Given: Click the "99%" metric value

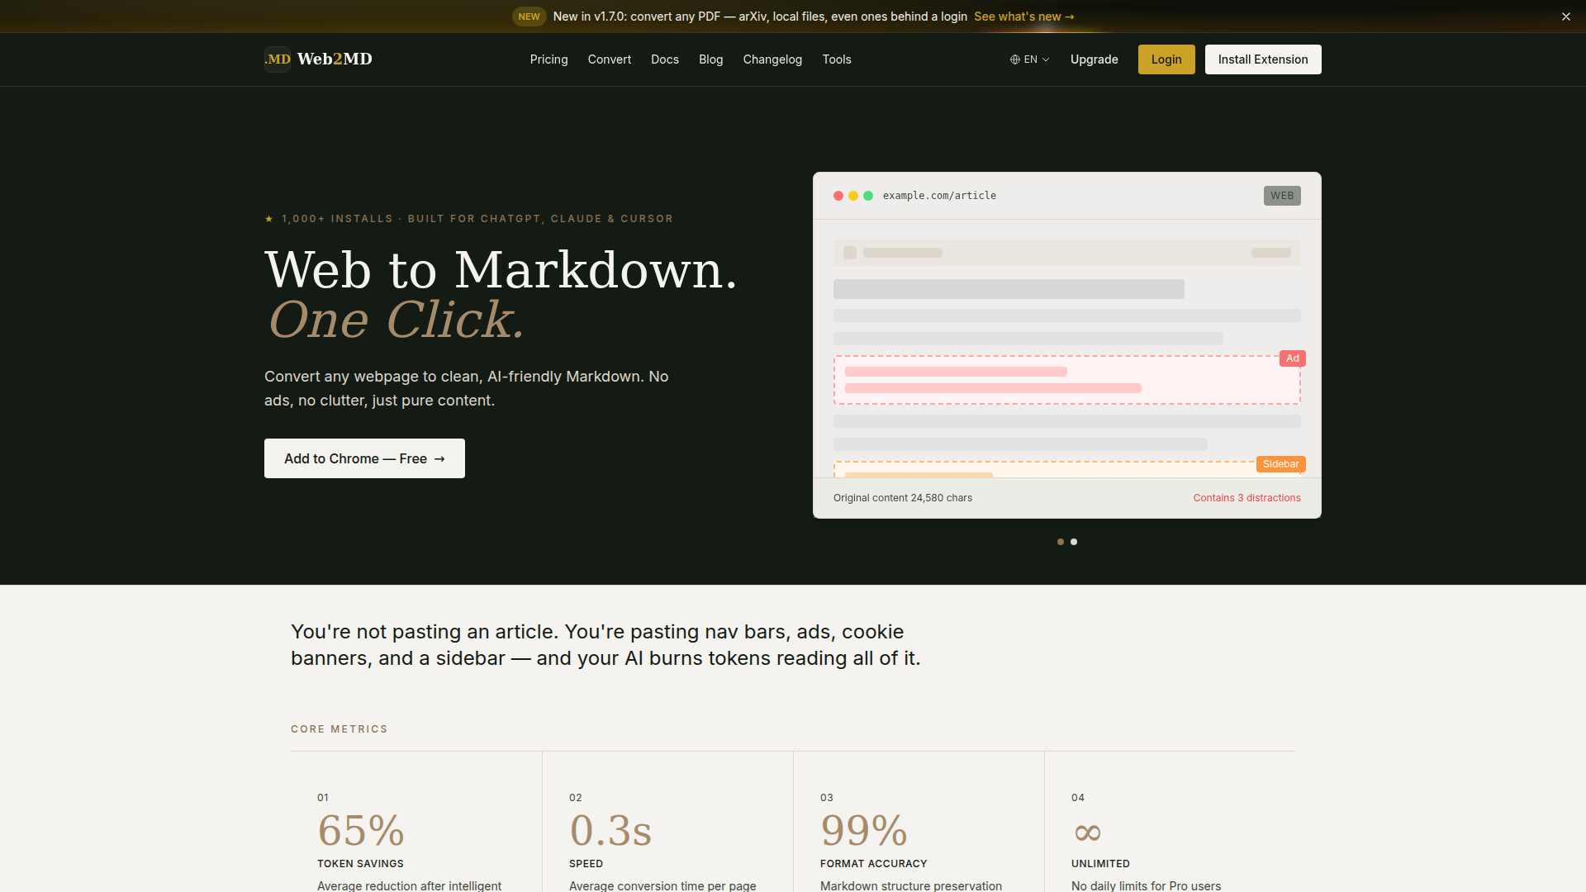Looking at the screenshot, I should 864,830.
